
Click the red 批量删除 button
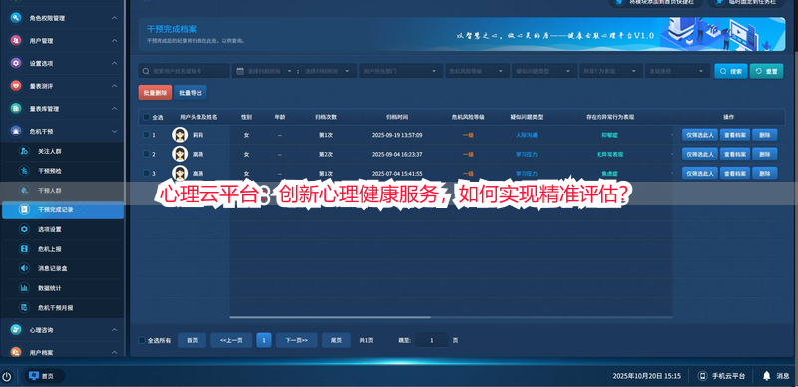coord(155,93)
